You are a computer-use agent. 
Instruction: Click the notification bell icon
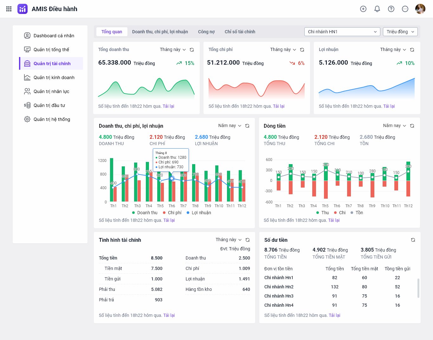[377, 9]
